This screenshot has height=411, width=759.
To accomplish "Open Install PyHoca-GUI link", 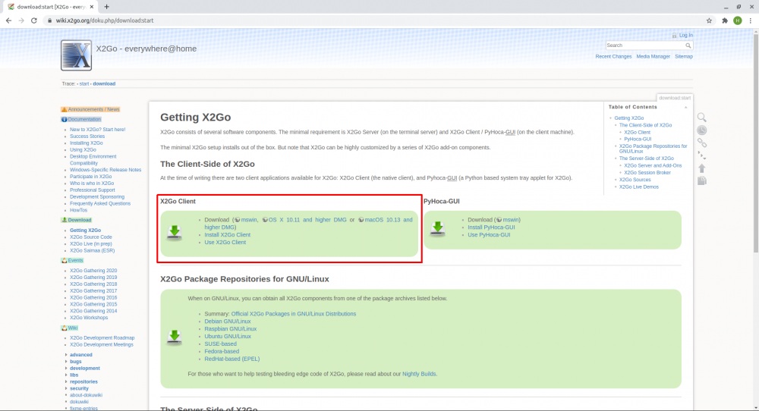I will coord(491,227).
